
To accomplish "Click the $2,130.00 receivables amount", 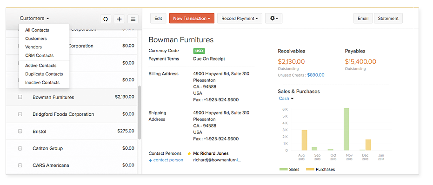I will (291, 61).
